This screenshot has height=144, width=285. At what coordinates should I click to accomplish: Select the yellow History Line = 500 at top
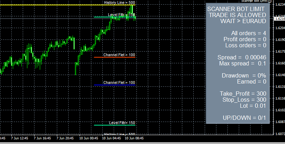(x=53, y=5)
